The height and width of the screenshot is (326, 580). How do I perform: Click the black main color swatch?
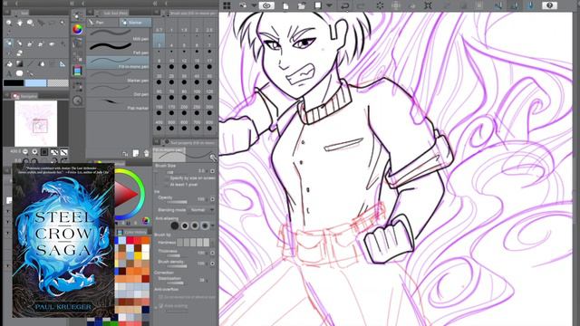14,83
